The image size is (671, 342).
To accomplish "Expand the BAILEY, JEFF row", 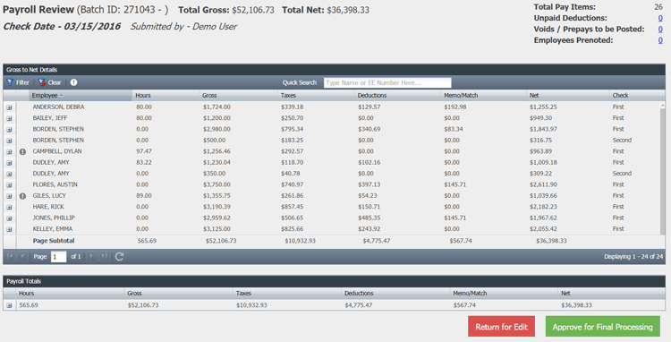I will point(9,118).
